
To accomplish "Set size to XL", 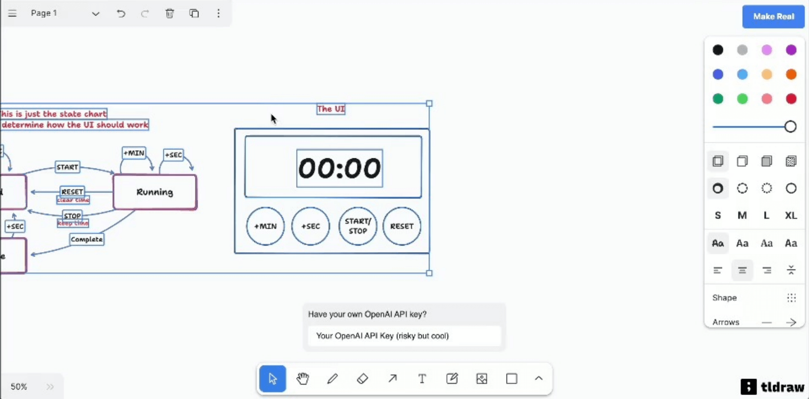I will (x=791, y=215).
